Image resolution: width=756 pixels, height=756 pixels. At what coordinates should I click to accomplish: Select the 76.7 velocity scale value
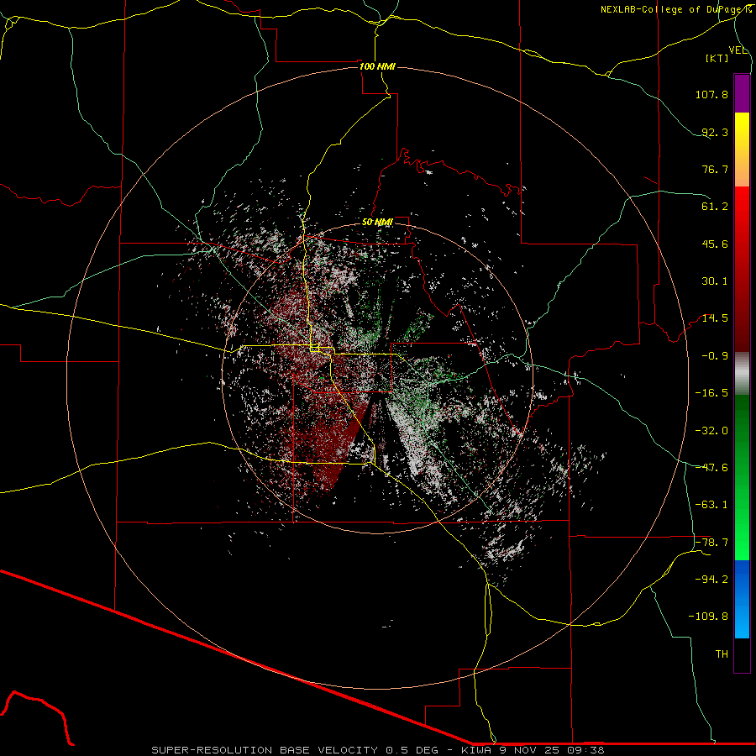(715, 169)
